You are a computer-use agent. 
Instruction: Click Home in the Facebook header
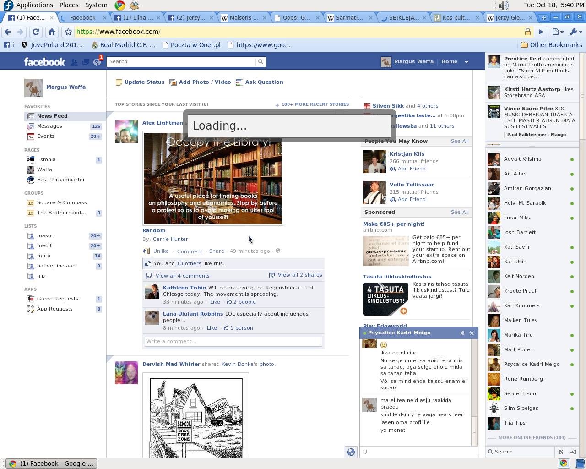[449, 61]
